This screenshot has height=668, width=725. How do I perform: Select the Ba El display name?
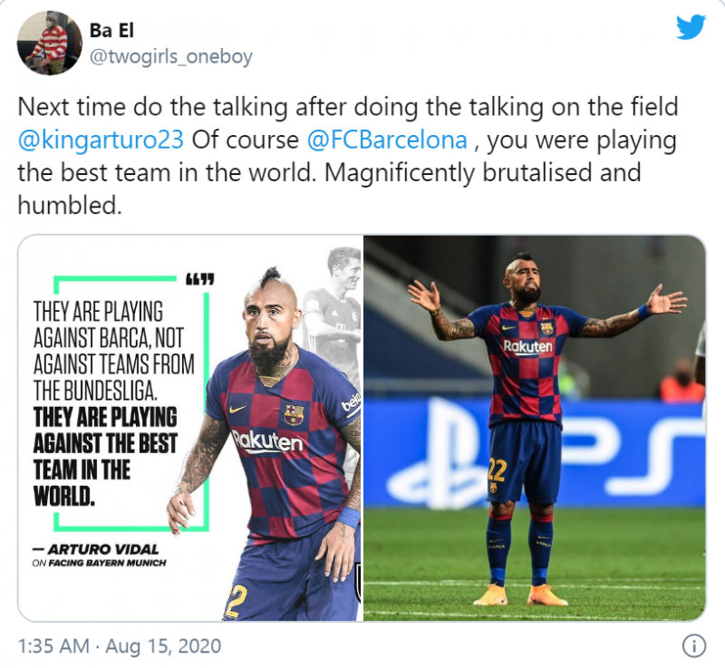pos(111,31)
